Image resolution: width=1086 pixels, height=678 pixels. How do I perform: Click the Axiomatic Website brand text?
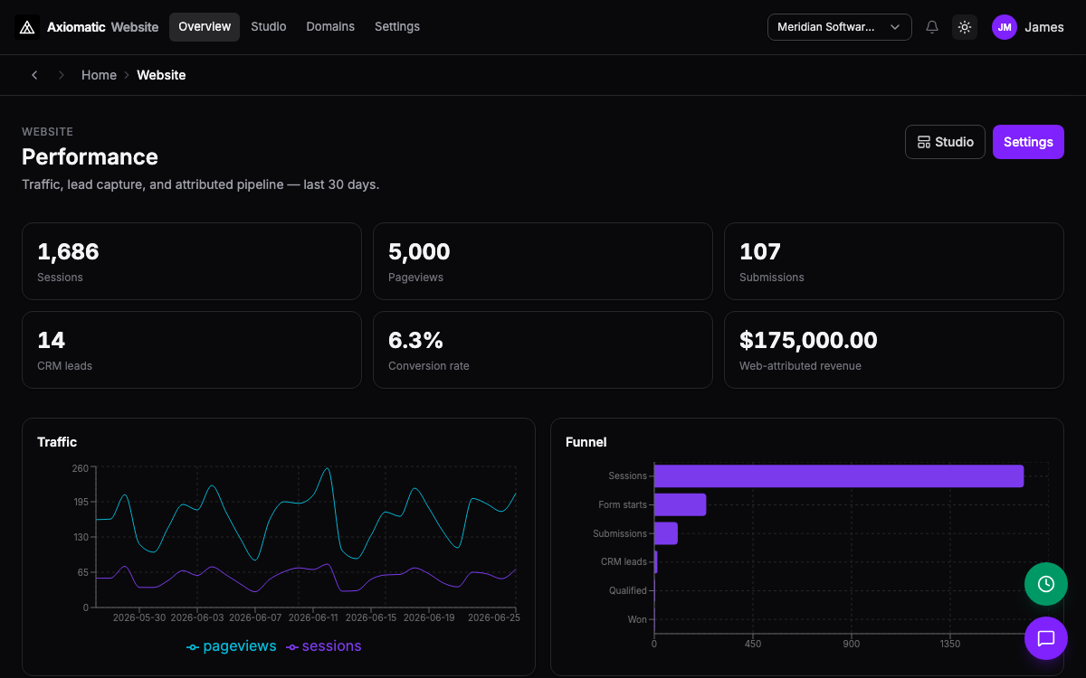(103, 27)
